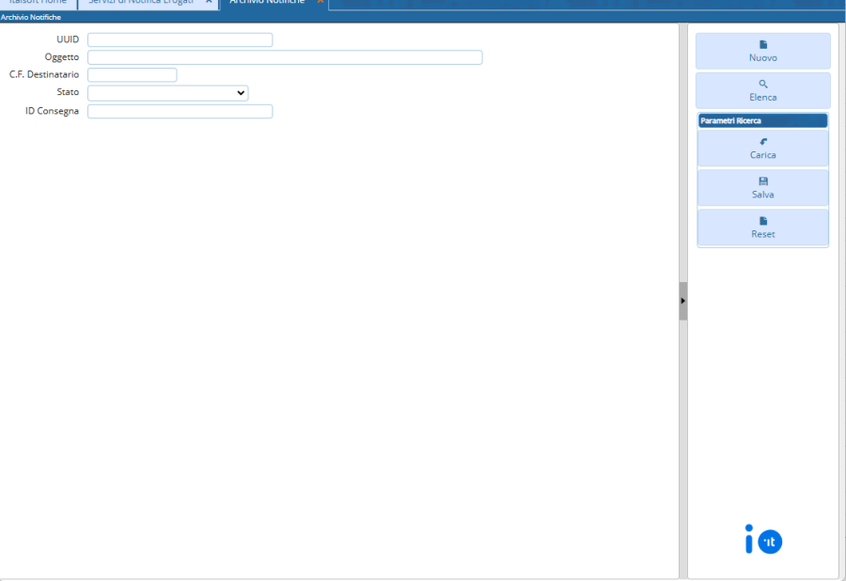Click the blue IO logo
The image size is (846, 581).
(x=763, y=541)
